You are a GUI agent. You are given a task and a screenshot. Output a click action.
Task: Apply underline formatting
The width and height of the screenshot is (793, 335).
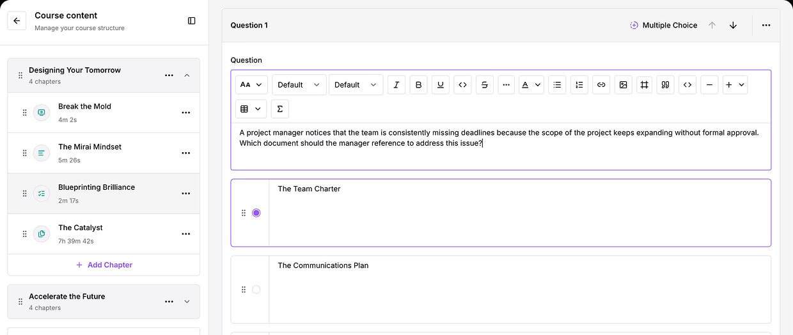[x=441, y=84]
